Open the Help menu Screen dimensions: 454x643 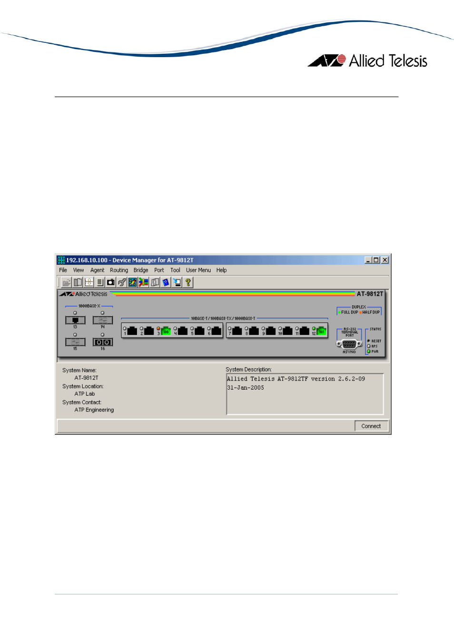click(x=221, y=270)
